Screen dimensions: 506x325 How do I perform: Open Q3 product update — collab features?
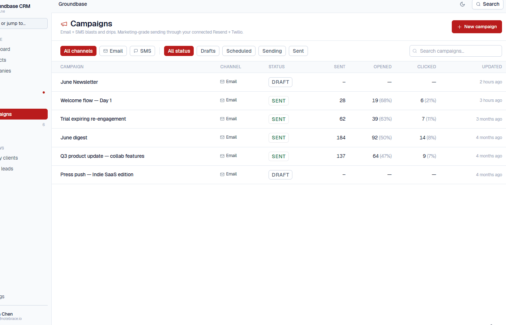[102, 156]
